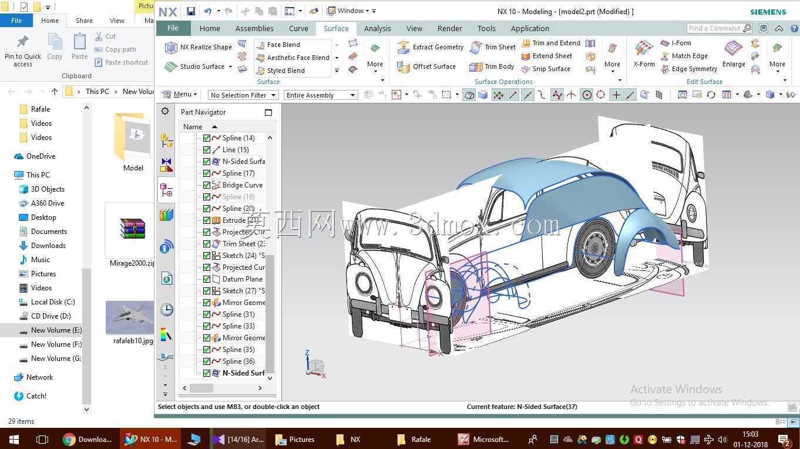The image size is (800, 449).
Task: Open the I-Form tool
Action: click(x=675, y=43)
